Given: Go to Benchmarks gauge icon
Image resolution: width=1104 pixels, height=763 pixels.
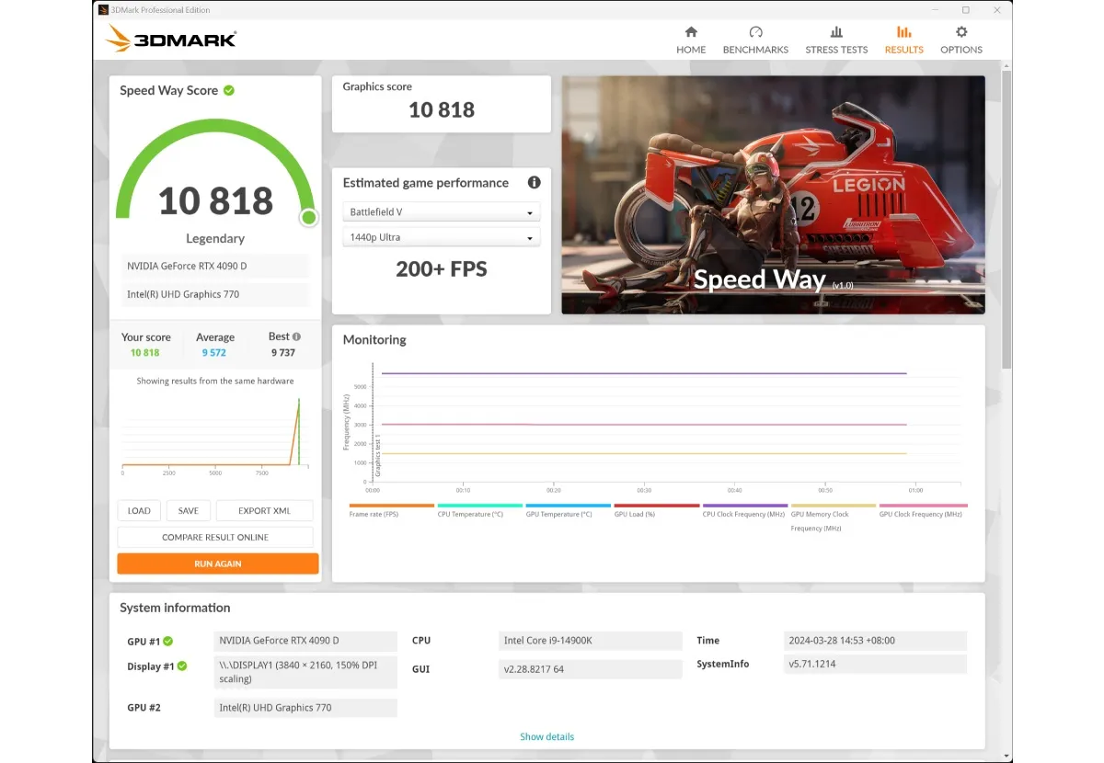Looking at the screenshot, I should point(755,31).
